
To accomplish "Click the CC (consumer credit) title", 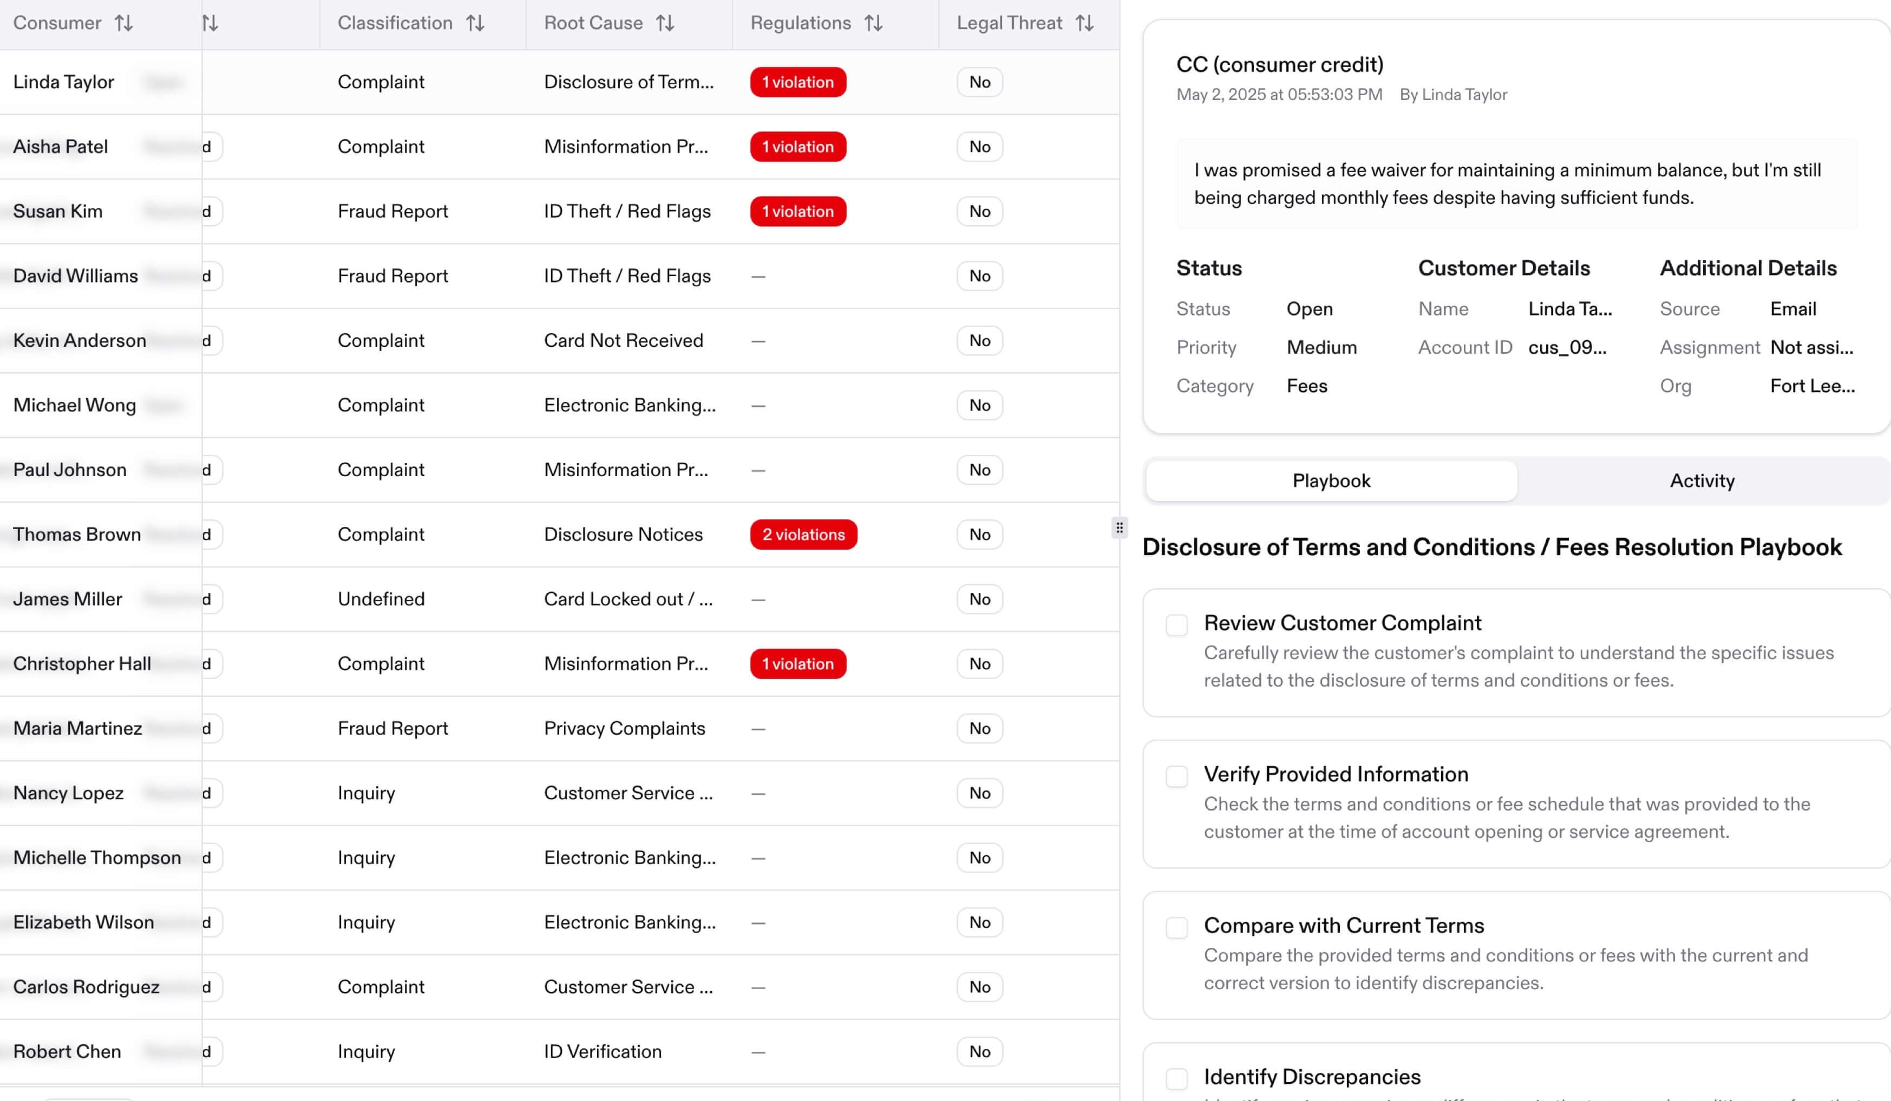I will 1279,64.
